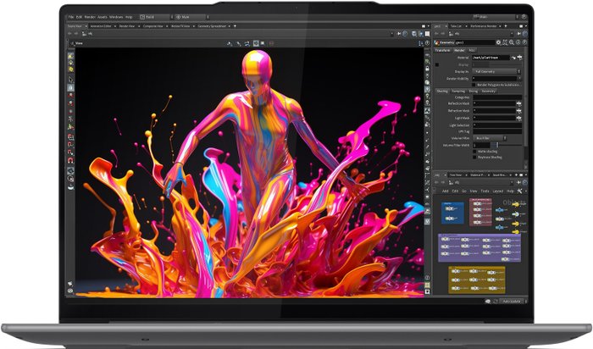Enable the Matte shading checkbox
This screenshot has height=349, width=593.
tap(474, 151)
